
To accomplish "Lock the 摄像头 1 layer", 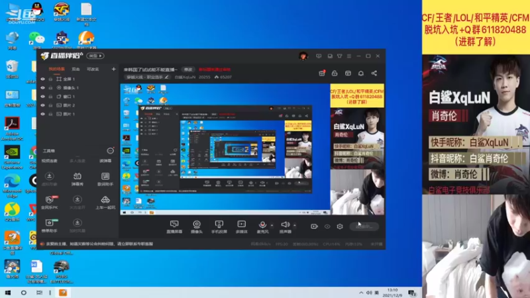I will [x=50, y=87].
